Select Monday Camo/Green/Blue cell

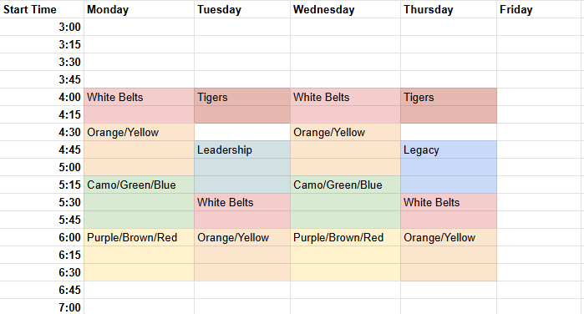(139, 185)
